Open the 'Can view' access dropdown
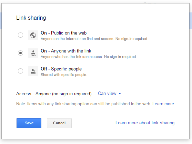The image size is (192, 144). pyautogui.click(x=109, y=94)
